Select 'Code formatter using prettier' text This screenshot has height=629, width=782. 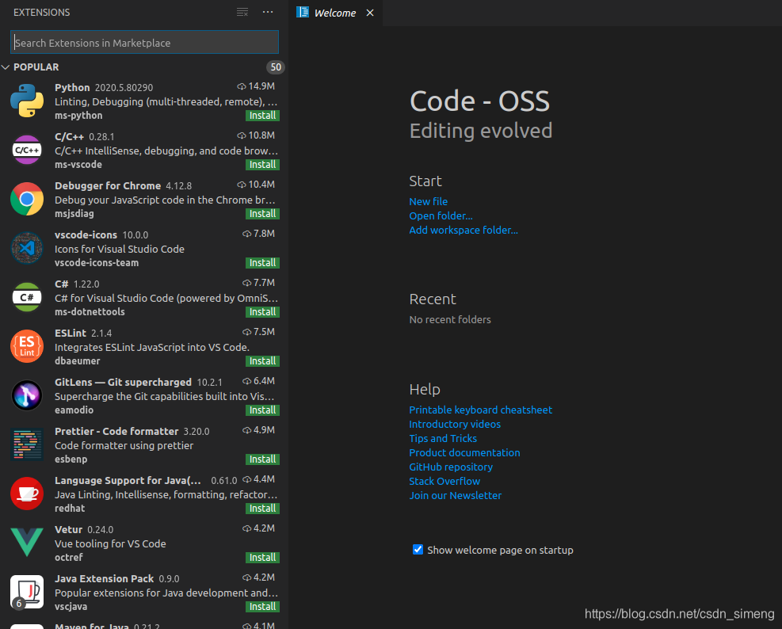click(124, 445)
